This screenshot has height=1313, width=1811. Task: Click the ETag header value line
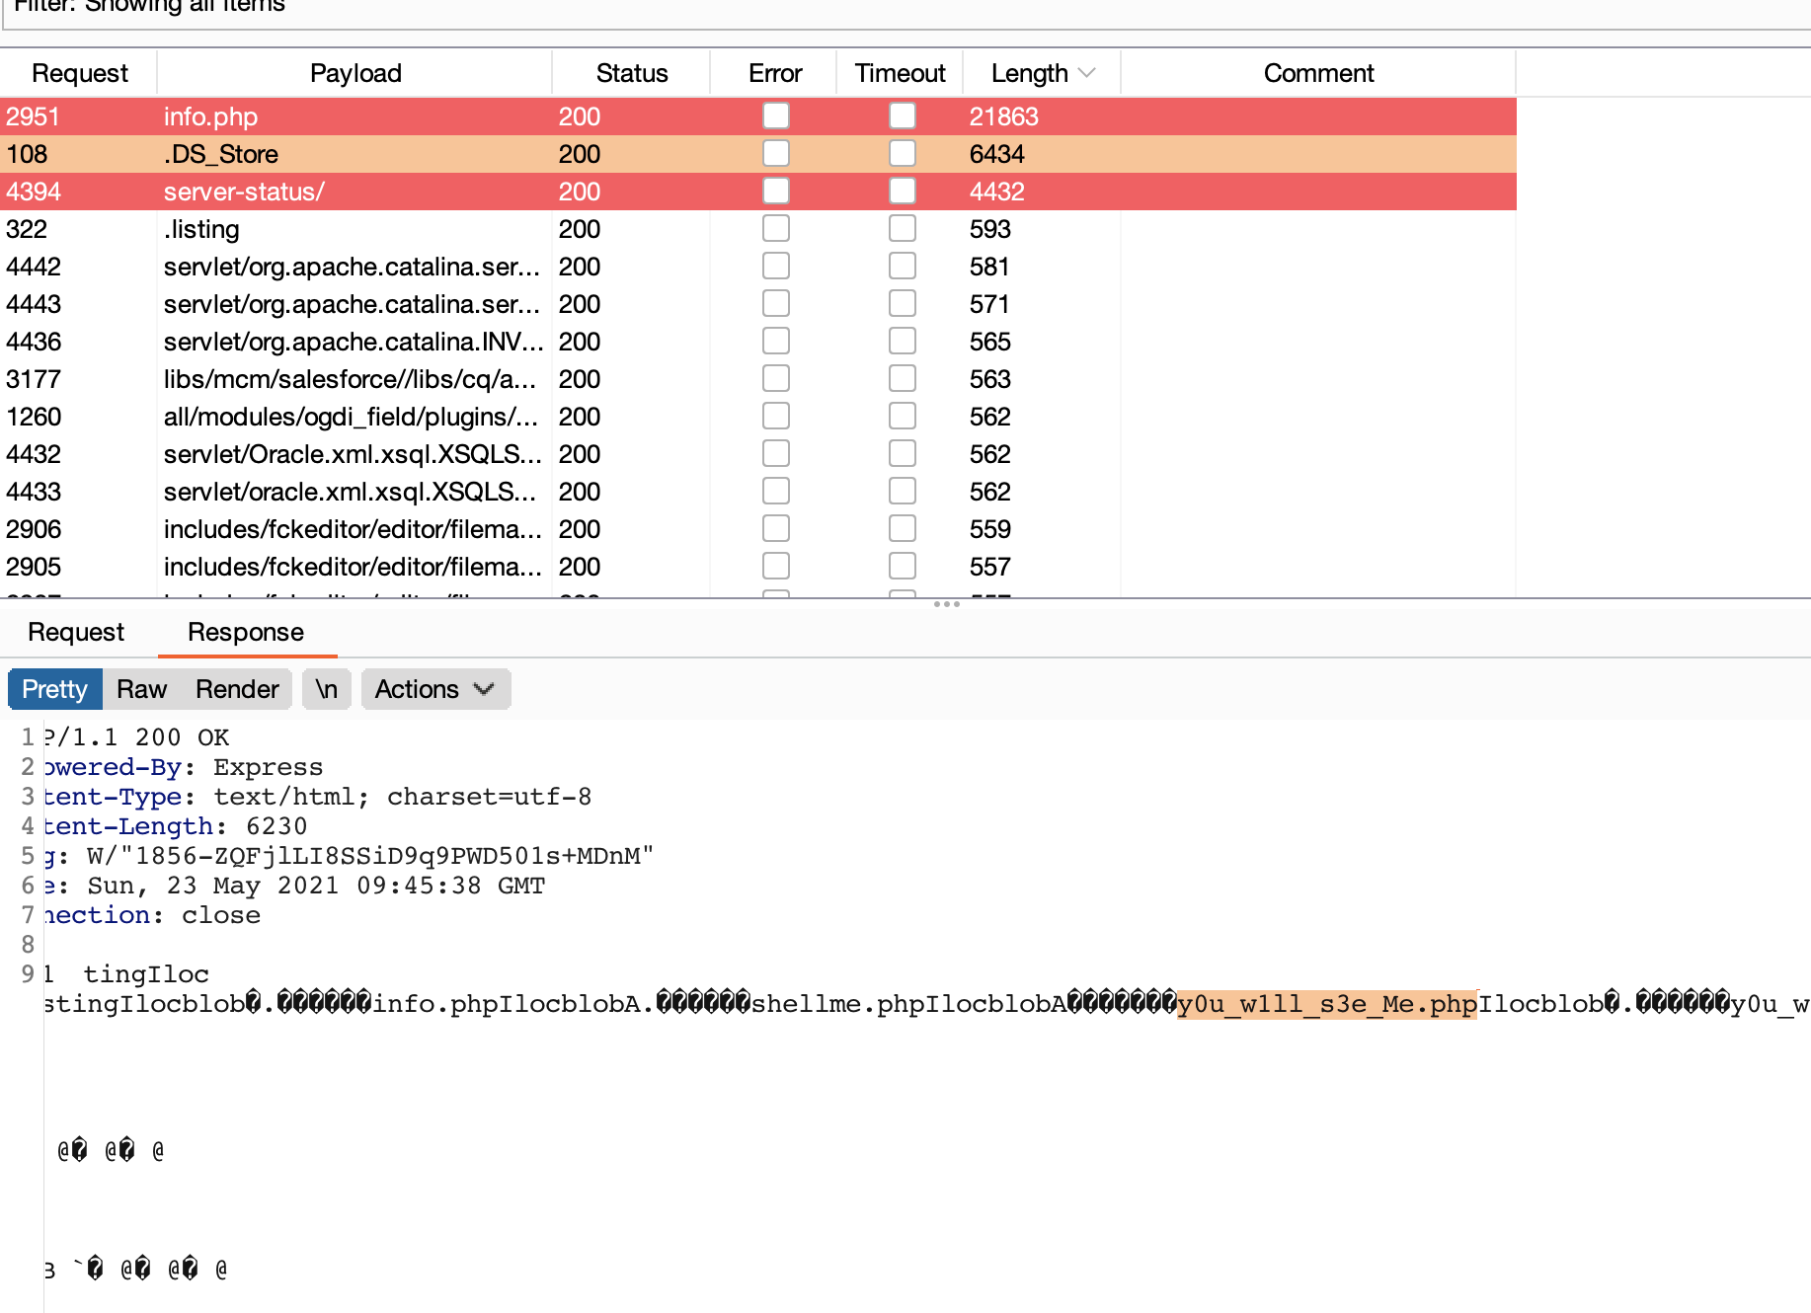[x=349, y=856]
